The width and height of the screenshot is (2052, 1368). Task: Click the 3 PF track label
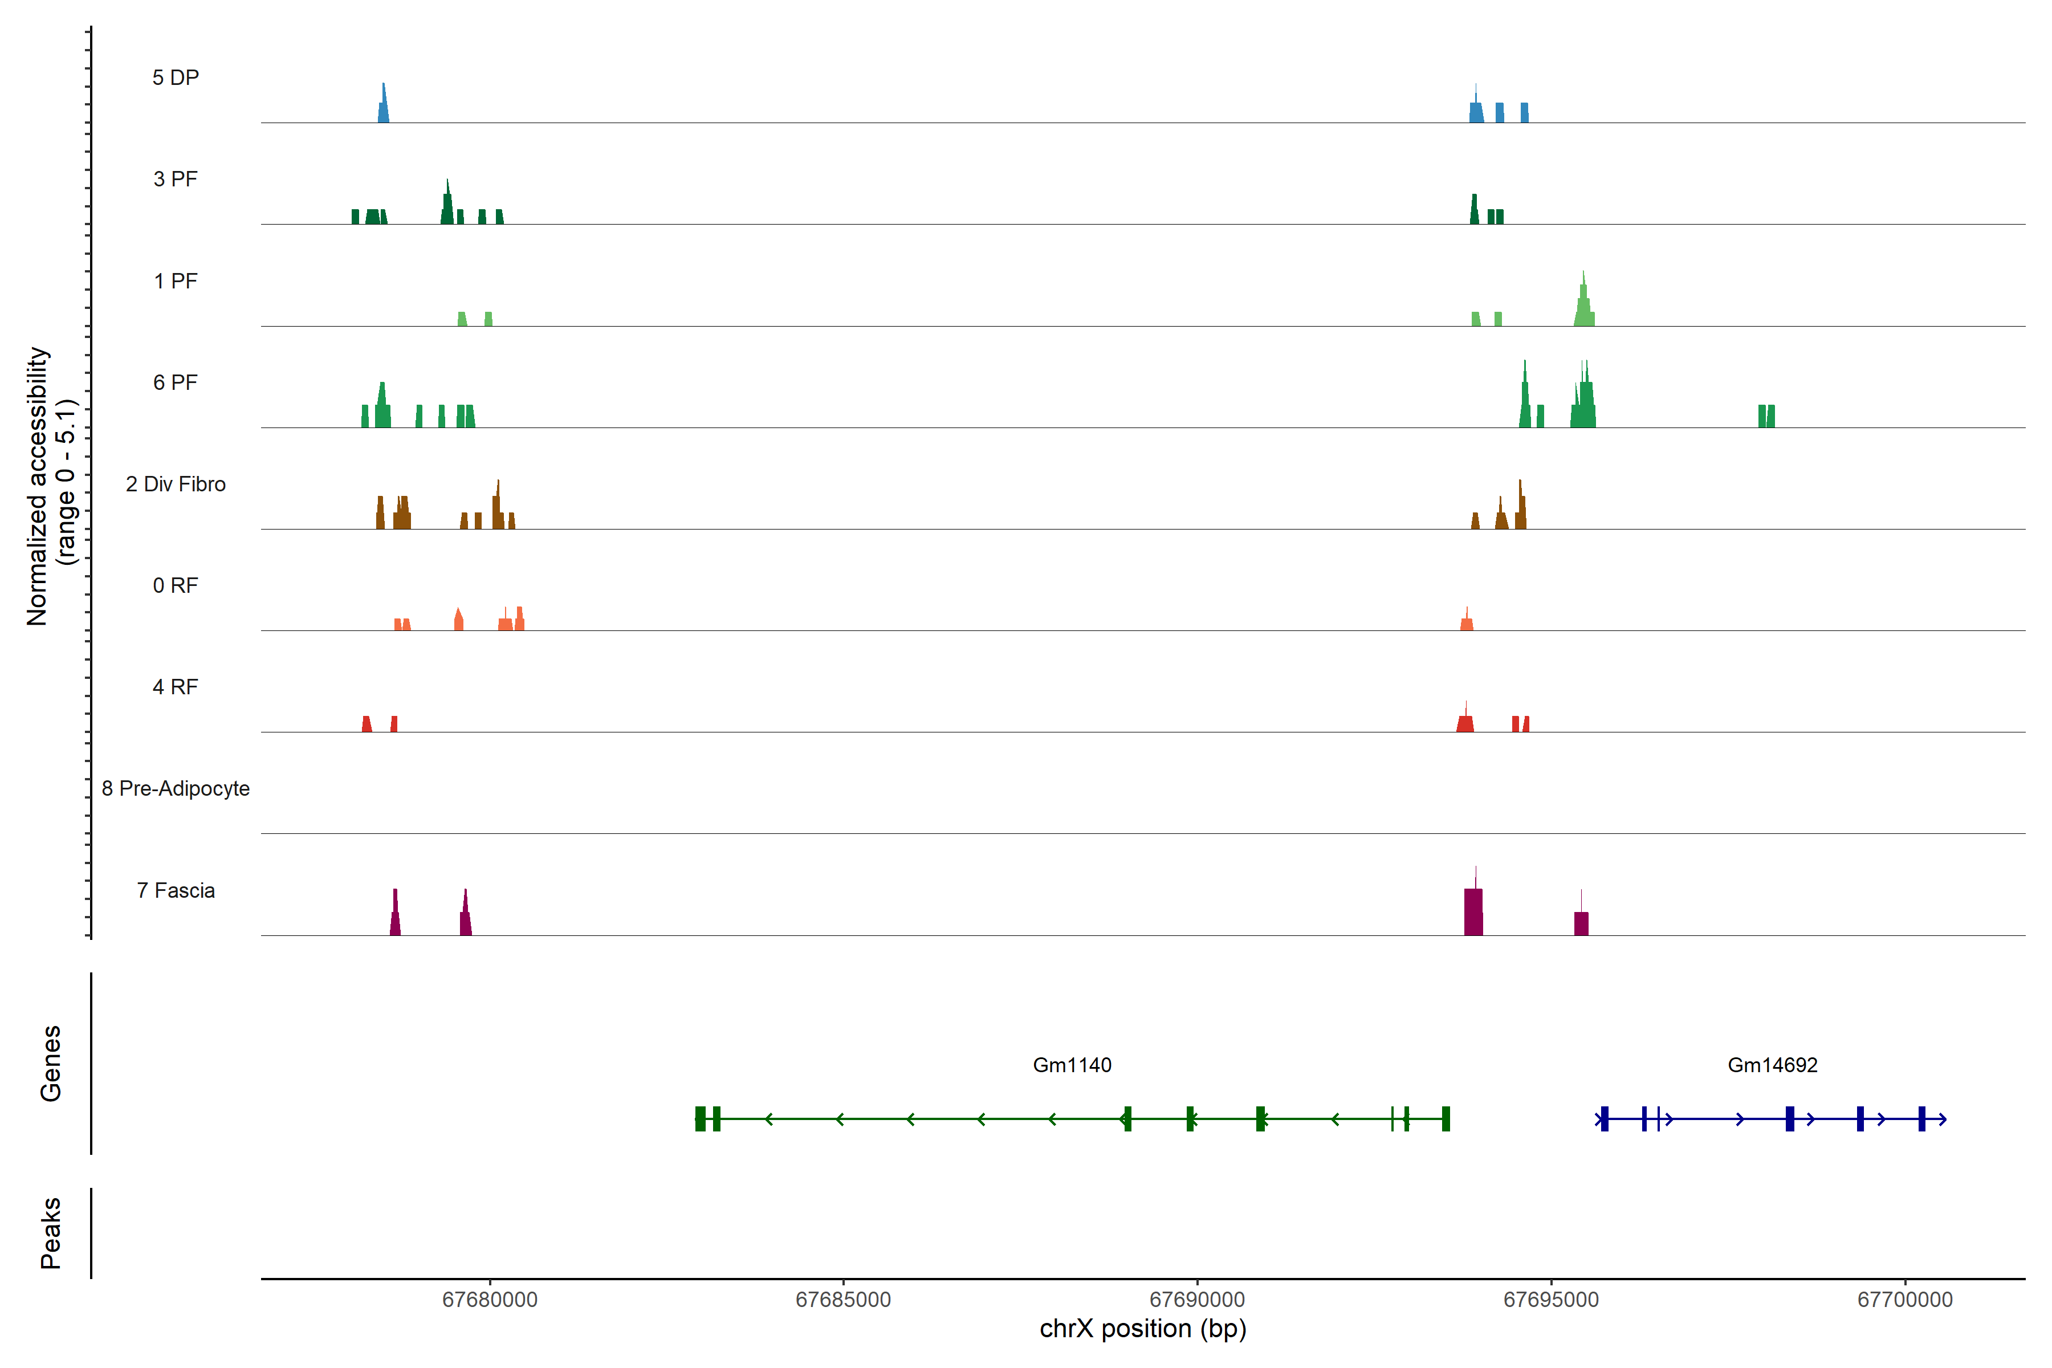pyautogui.click(x=176, y=179)
